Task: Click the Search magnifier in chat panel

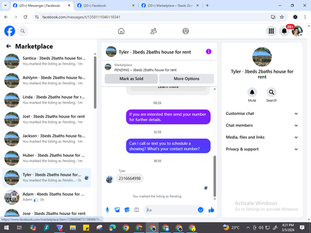Action: (271, 92)
